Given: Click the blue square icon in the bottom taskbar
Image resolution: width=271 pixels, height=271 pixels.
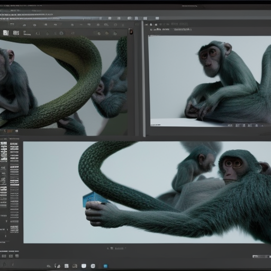Looking at the screenshot, I should 105,266.
